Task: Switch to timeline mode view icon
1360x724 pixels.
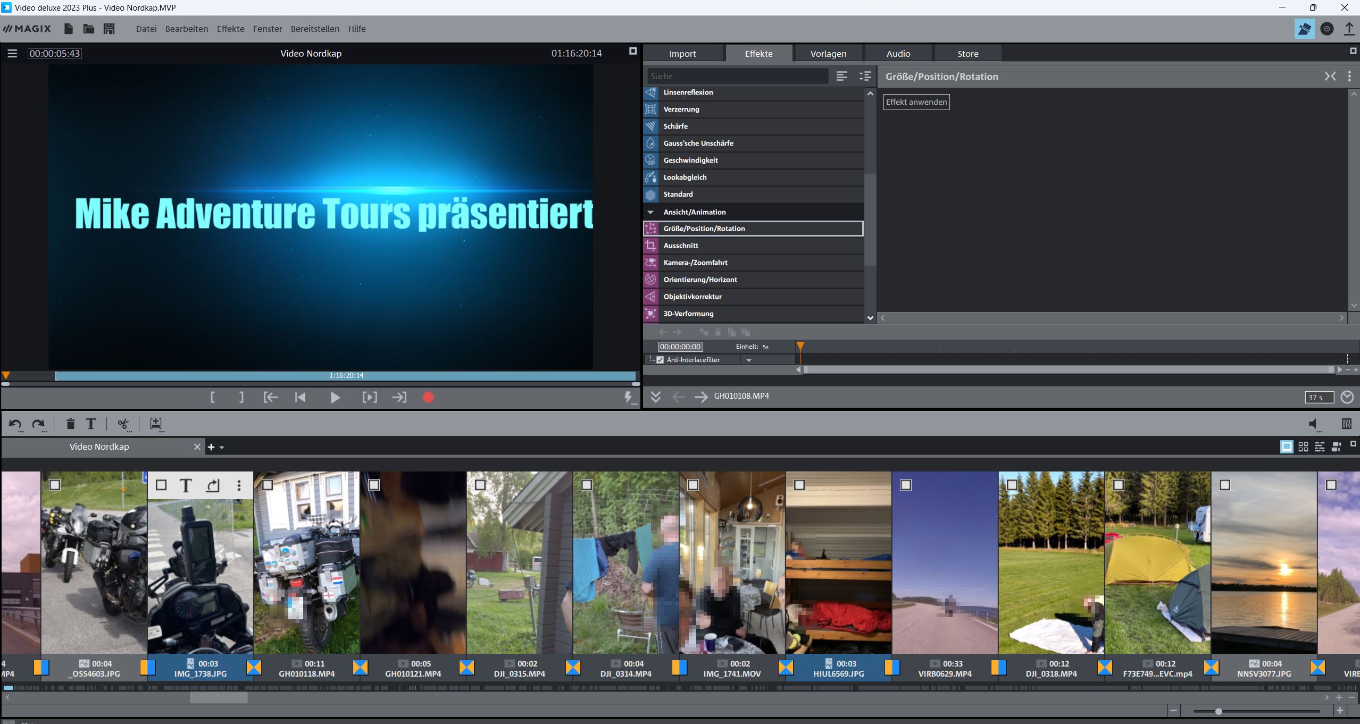Action: coord(1320,447)
